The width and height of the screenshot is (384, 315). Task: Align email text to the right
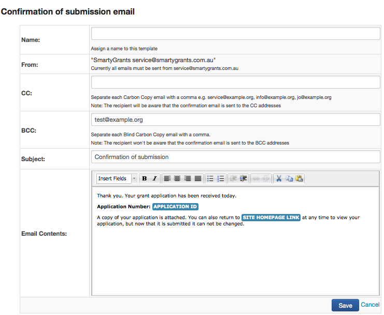187,179
